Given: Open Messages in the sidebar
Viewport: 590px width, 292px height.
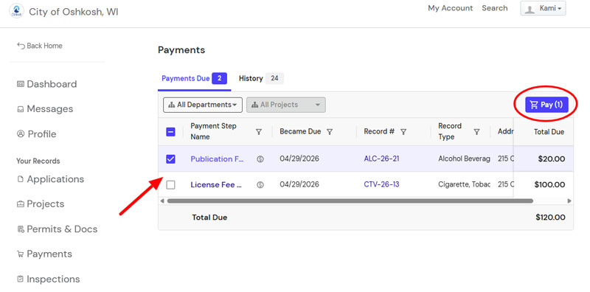Looking at the screenshot, I should tap(45, 109).
